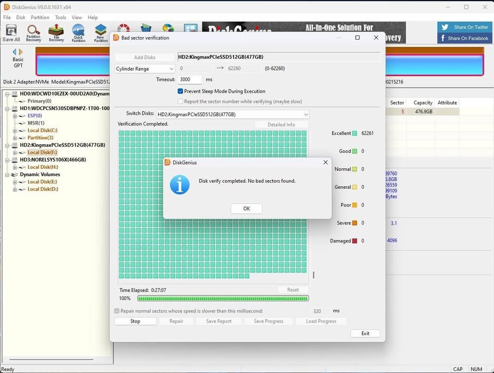Click the Good green color swatch
494x373 pixels.
coord(355,151)
